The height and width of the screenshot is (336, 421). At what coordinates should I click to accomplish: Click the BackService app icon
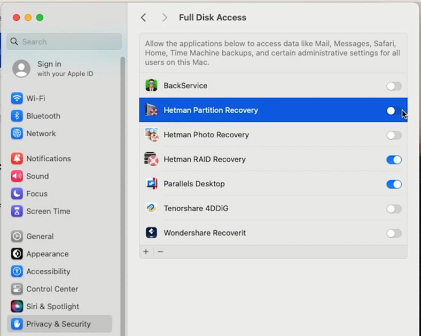tap(151, 85)
